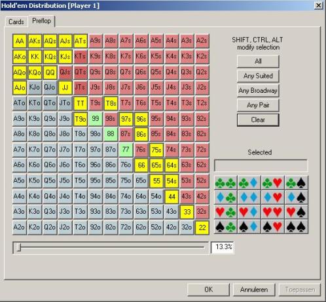The height and width of the screenshot is (302, 326).
Task: Choose the spade-spade suit combination
Action: click(297, 227)
